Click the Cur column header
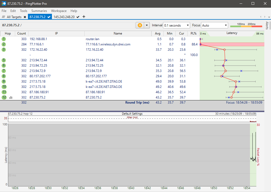 (x=182, y=33)
